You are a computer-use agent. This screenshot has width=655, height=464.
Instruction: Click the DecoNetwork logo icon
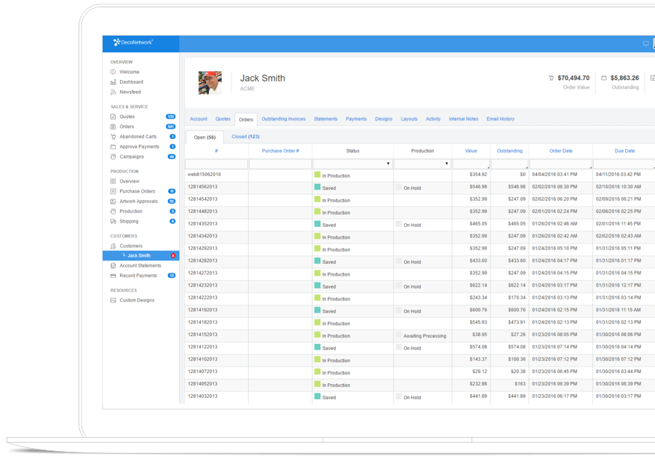pyautogui.click(x=117, y=42)
